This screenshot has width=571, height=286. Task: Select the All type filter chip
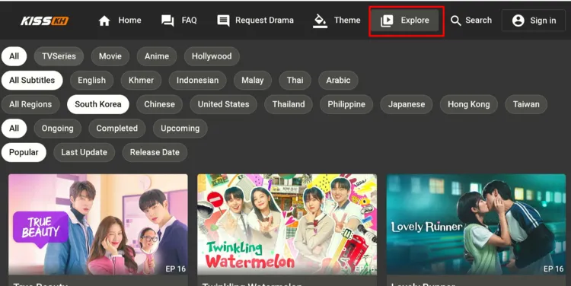point(14,56)
